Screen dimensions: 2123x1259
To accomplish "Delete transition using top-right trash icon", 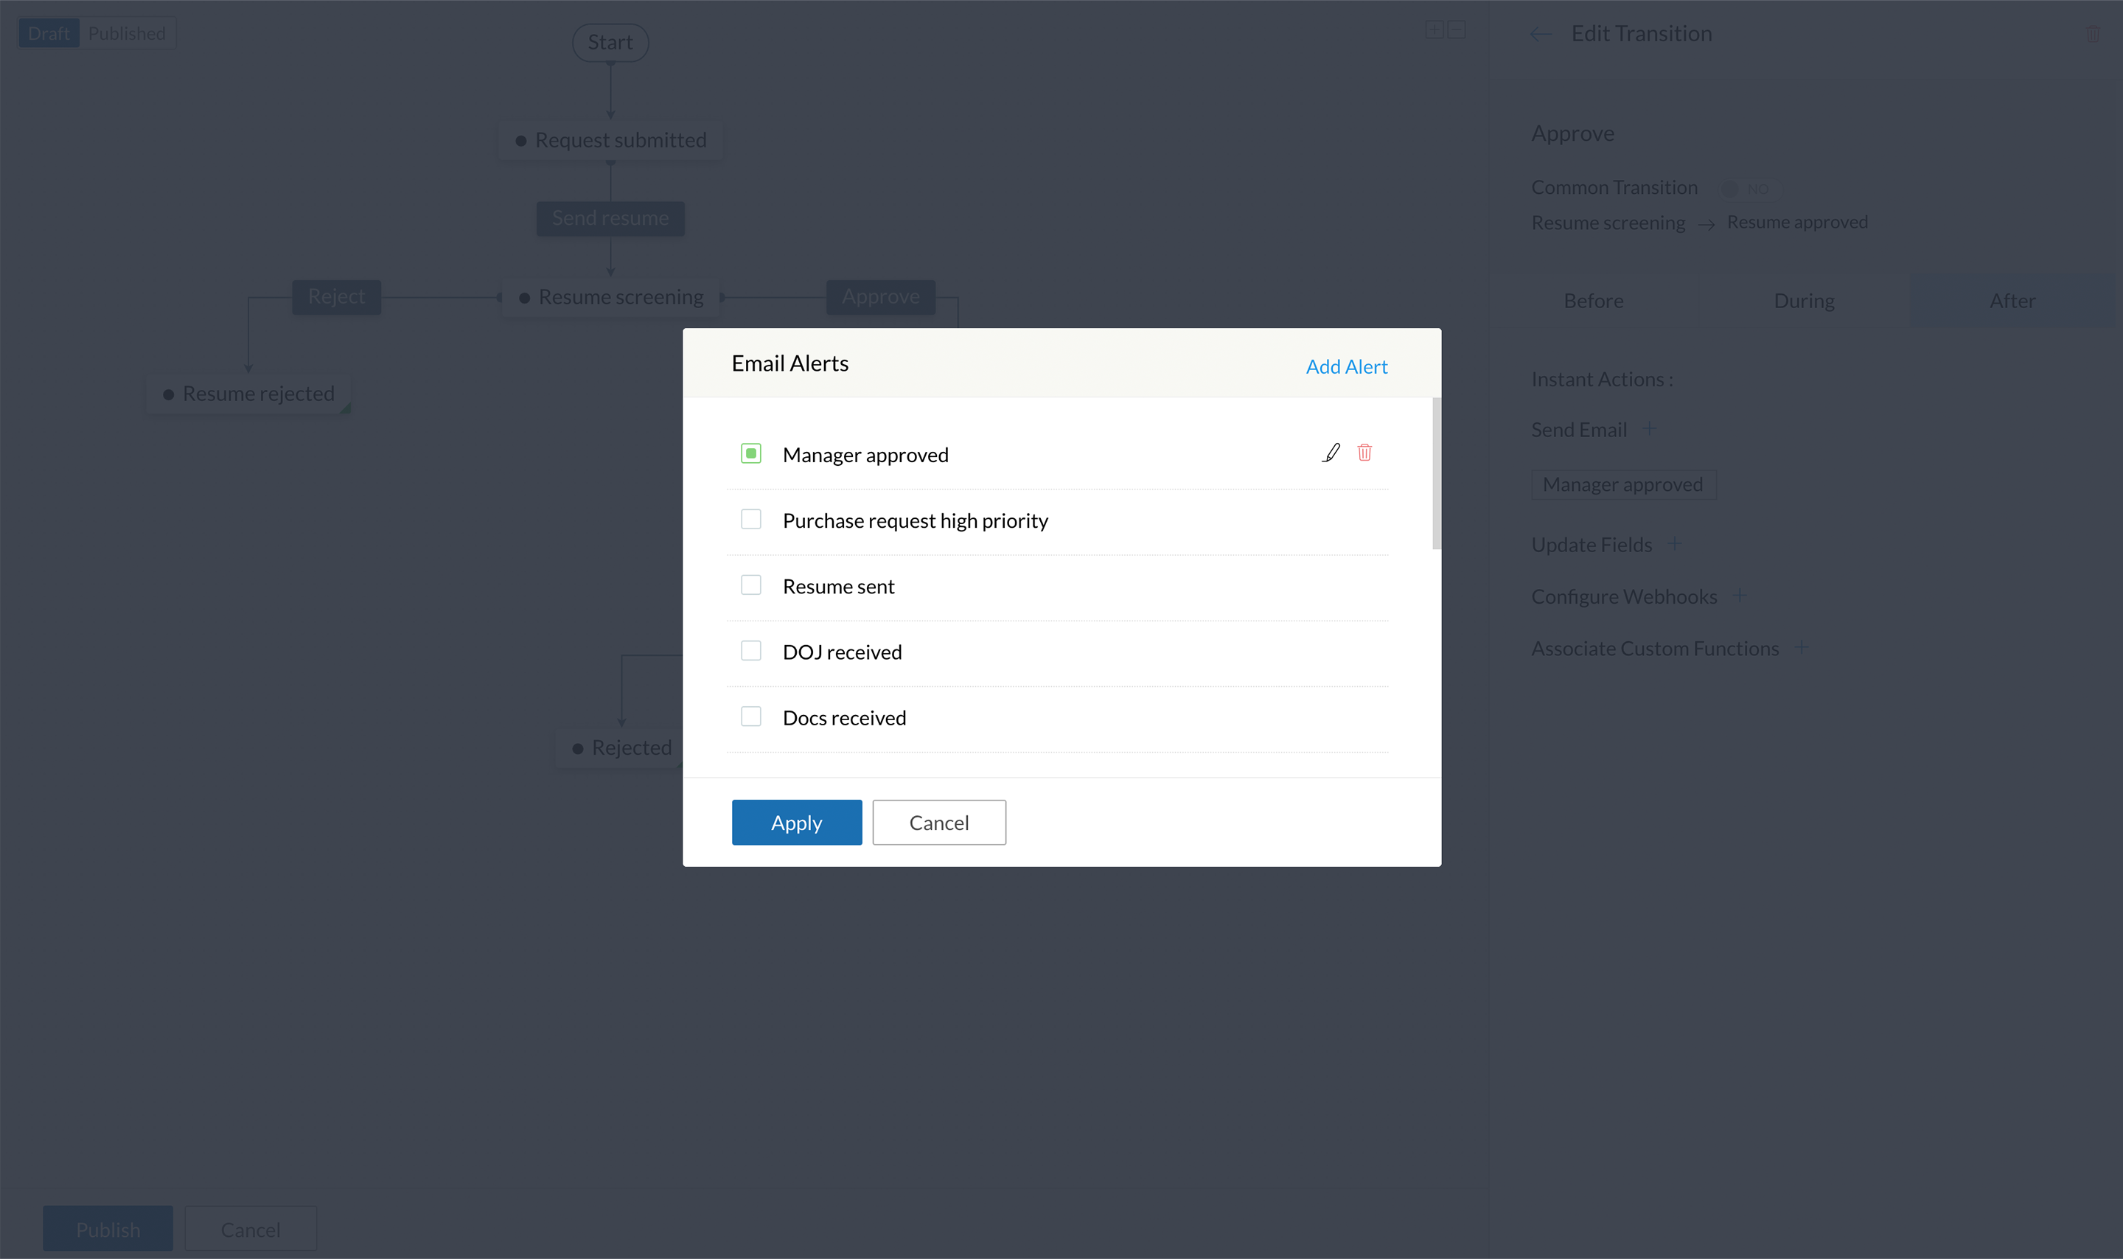I will click(2093, 34).
